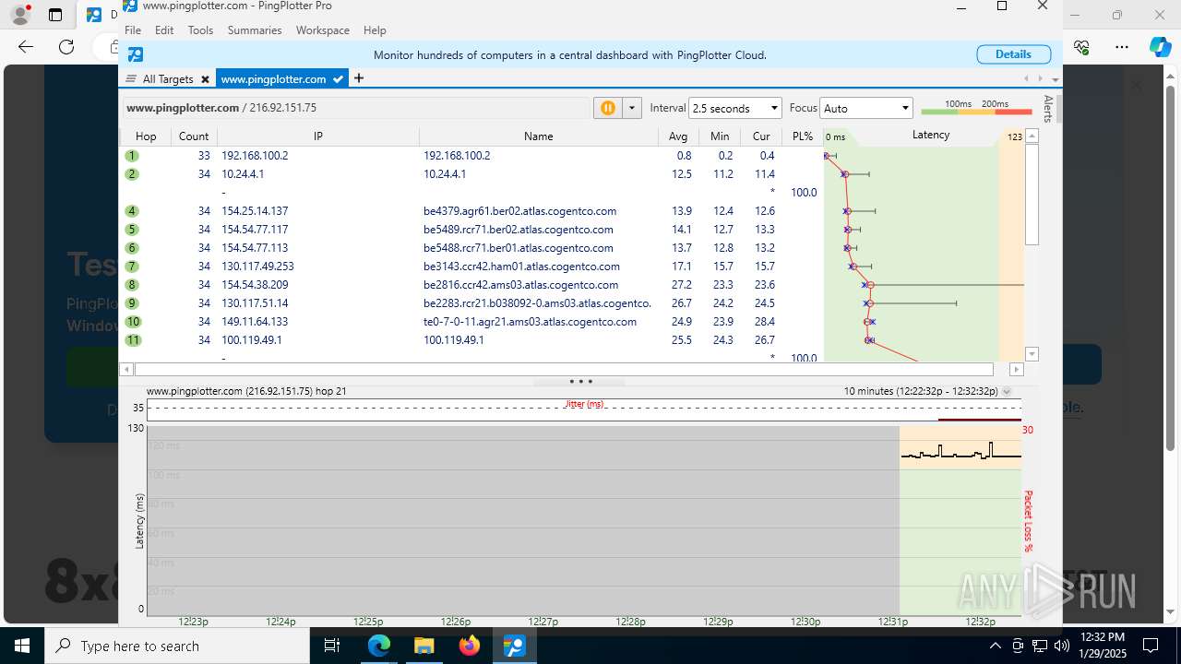Image resolution: width=1181 pixels, height=664 pixels.
Task: Click the three-dot splitter handle above the graph
Action: click(580, 381)
